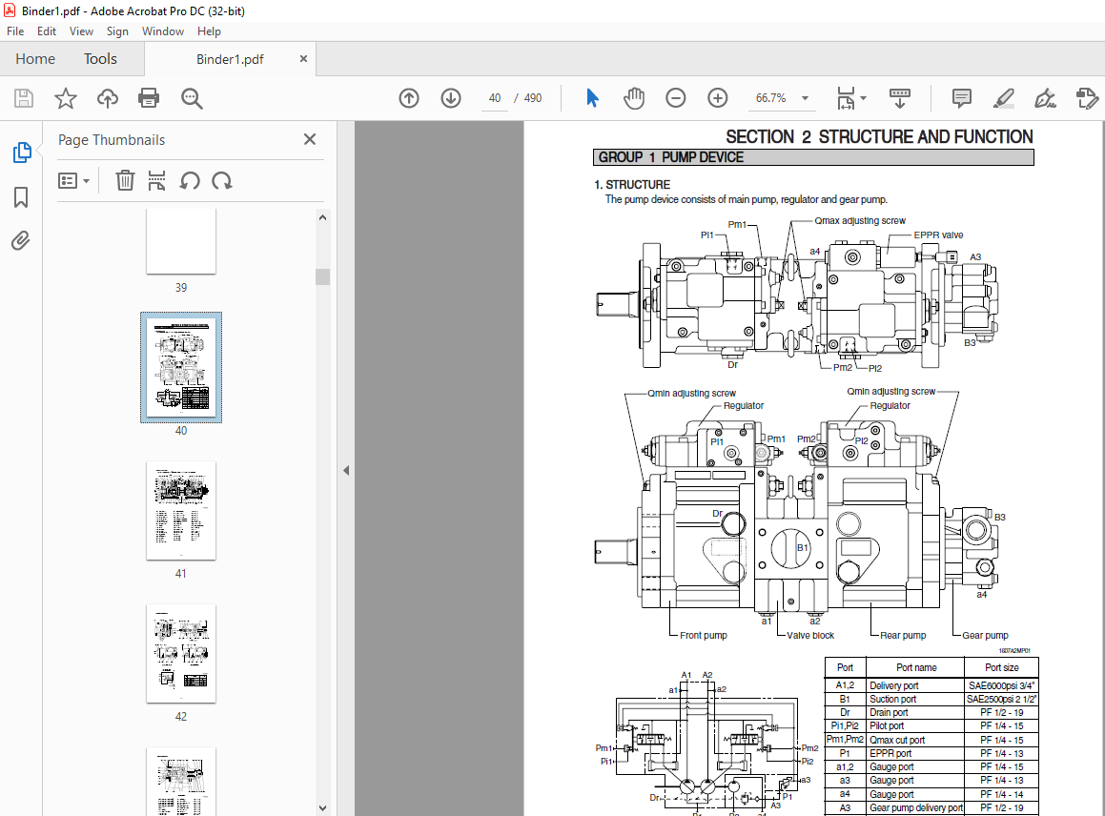This screenshot has width=1105, height=816.
Task: Switch to the Tools tab
Action: (x=100, y=58)
